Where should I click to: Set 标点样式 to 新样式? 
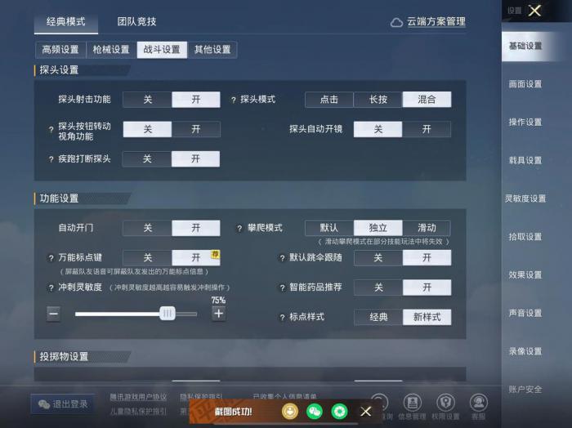pyautogui.click(x=427, y=317)
